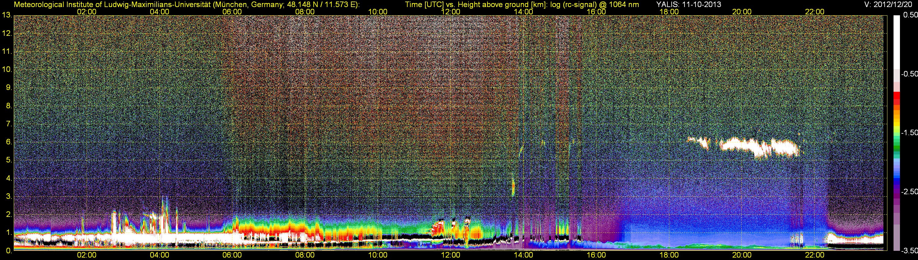Viewport: 918px width, 260px height.
Task: Click the -3.50 value on the color scale
Action: pos(909,251)
